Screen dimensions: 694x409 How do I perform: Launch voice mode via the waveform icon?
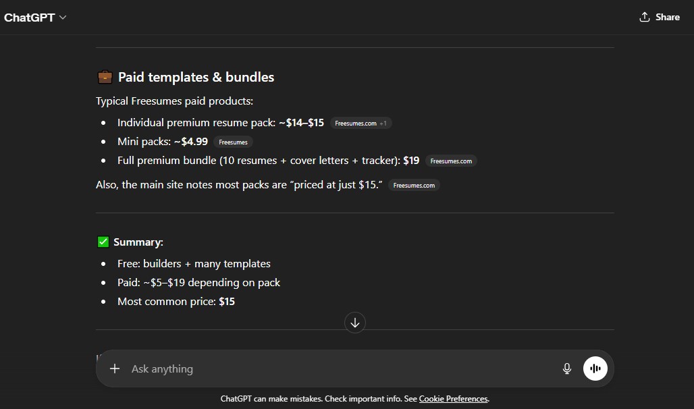click(x=595, y=369)
